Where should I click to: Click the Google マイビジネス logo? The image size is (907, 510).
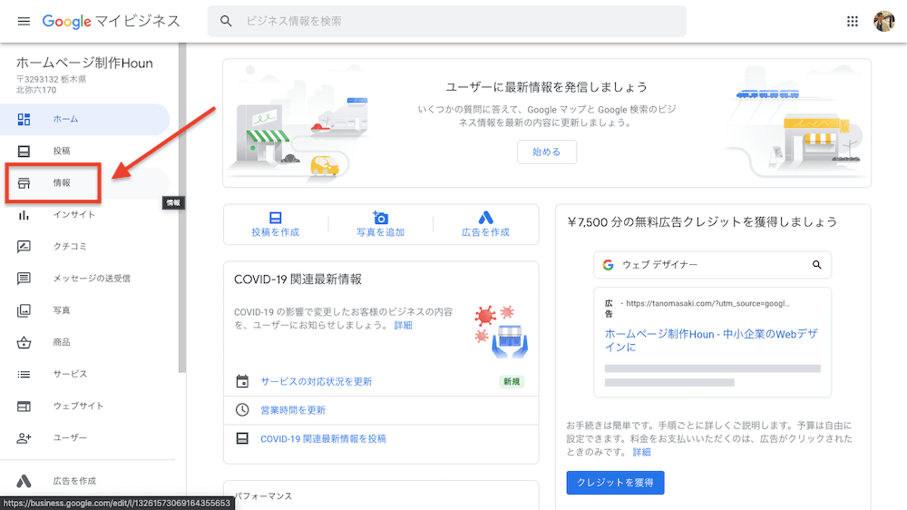pos(111,22)
